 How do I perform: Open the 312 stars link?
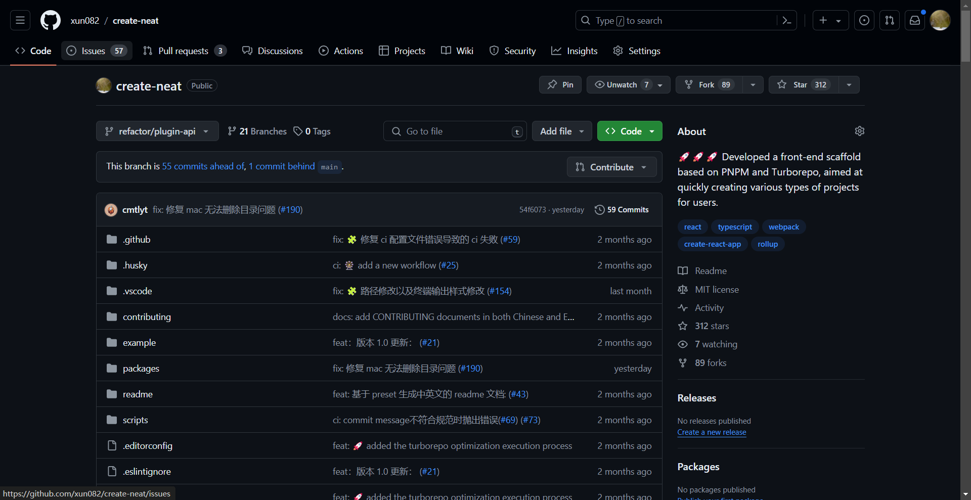pyautogui.click(x=703, y=326)
